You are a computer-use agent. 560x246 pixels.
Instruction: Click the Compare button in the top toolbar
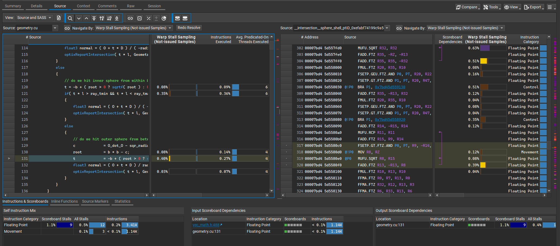(x=467, y=7)
